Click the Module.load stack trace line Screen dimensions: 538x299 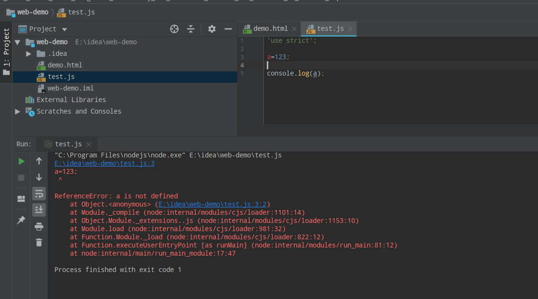pyautogui.click(x=178, y=229)
